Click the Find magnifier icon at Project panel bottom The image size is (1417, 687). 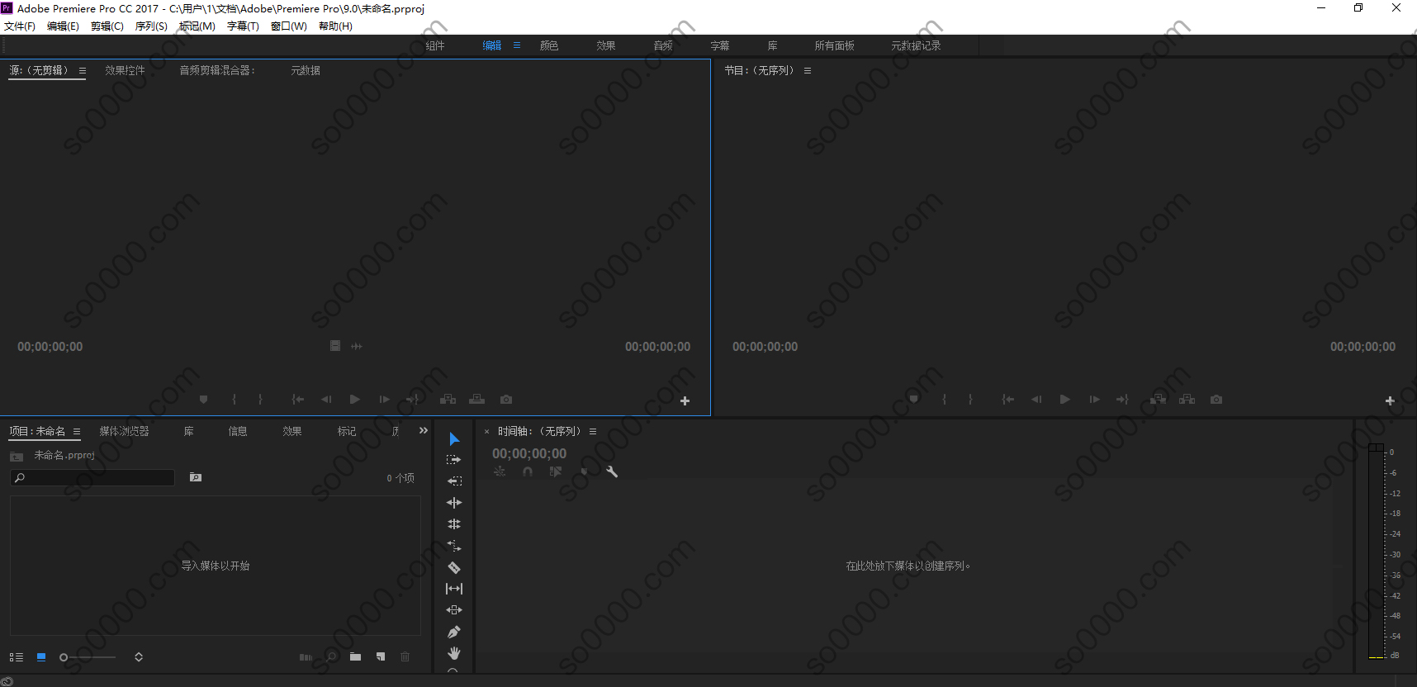pos(331,657)
